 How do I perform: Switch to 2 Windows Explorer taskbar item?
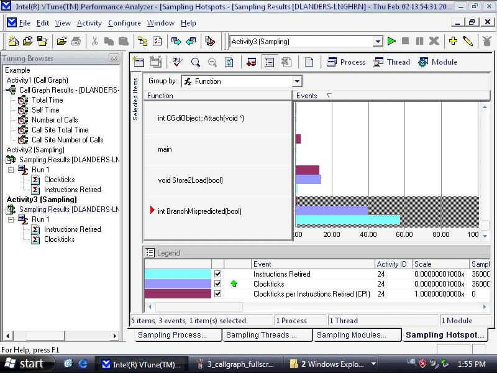(x=331, y=364)
